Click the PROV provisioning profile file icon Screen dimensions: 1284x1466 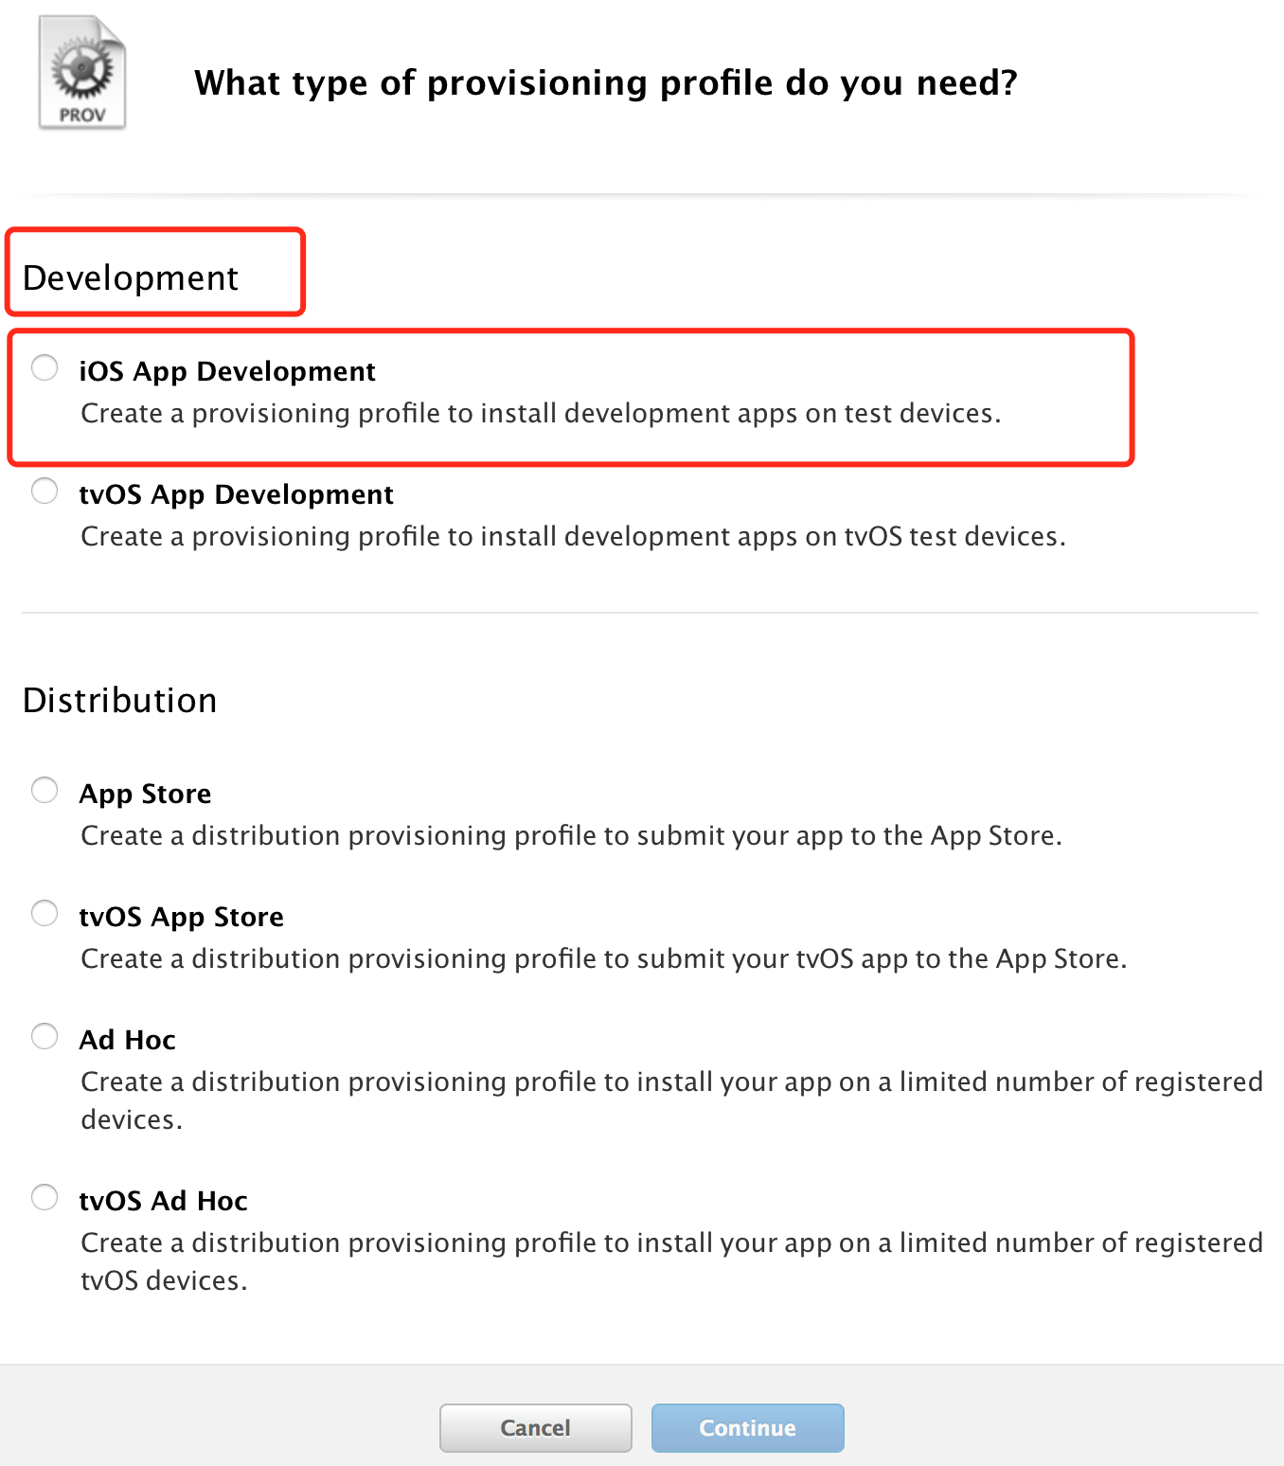(82, 73)
